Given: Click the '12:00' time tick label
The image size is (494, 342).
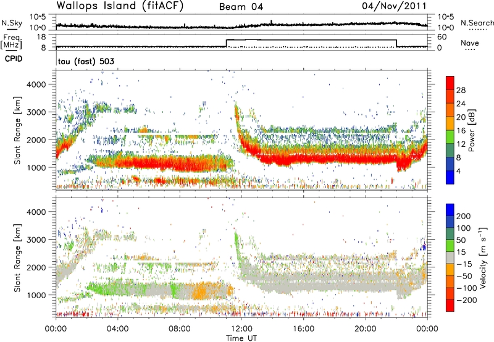Looking at the screenshot, I should click(x=241, y=329).
